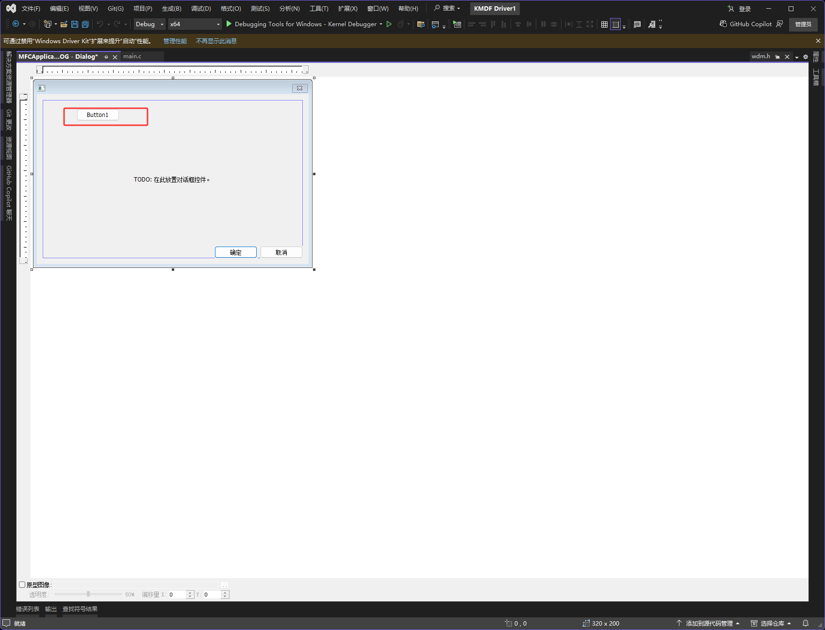Expand the back navigation history arrow
The width and height of the screenshot is (825, 630).
[24, 24]
